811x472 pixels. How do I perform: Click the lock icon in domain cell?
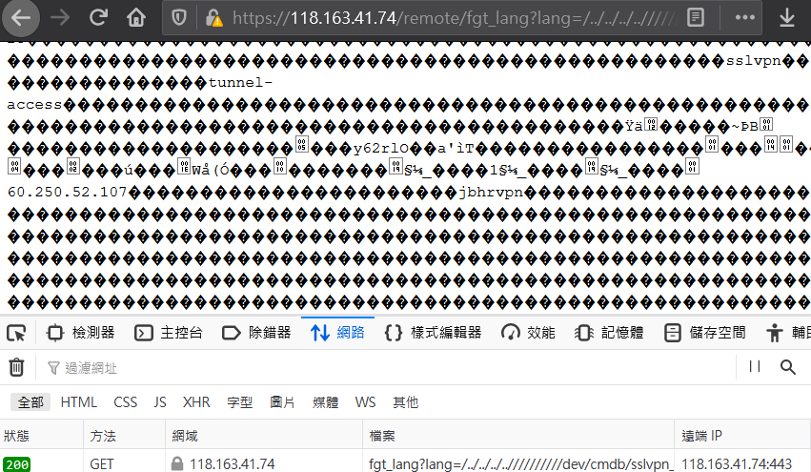click(177, 463)
